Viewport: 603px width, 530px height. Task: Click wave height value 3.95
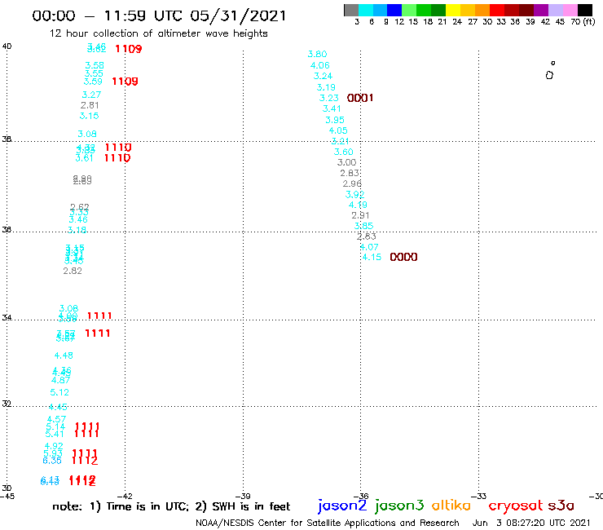point(335,120)
